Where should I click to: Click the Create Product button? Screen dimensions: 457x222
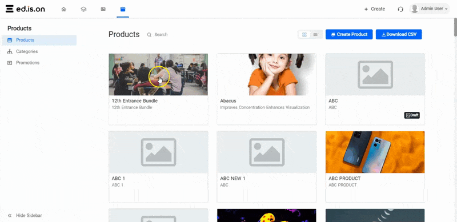(x=349, y=34)
